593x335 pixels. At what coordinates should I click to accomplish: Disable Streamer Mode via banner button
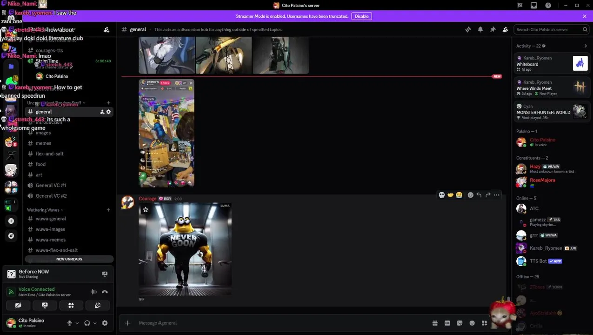[361, 16]
